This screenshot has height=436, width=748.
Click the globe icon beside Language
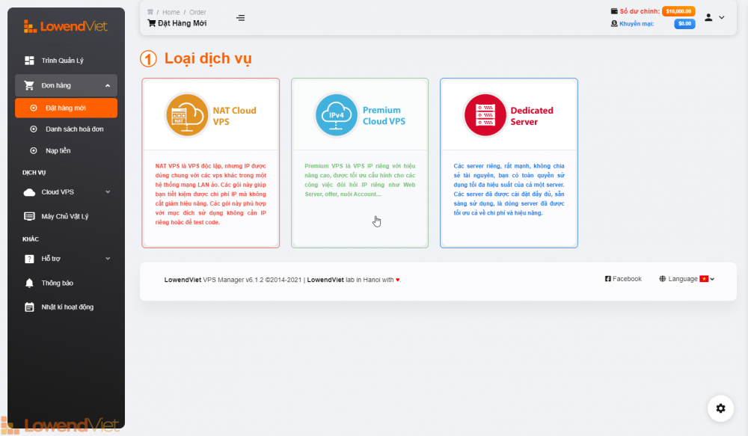tap(663, 279)
